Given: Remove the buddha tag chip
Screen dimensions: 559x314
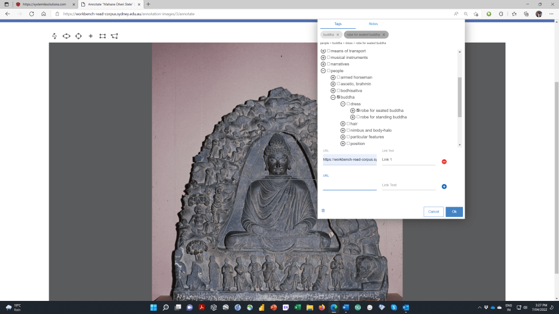Looking at the screenshot, I should (x=337, y=34).
